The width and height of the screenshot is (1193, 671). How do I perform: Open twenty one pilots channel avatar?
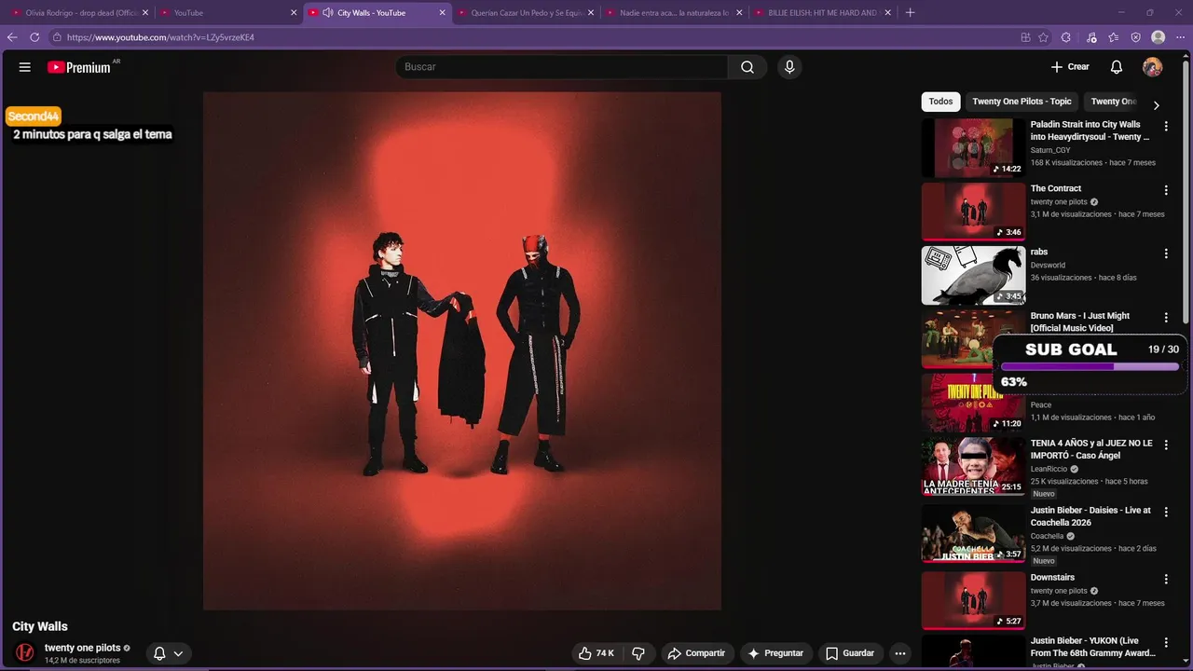pyautogui.click(x=25, y=652)
